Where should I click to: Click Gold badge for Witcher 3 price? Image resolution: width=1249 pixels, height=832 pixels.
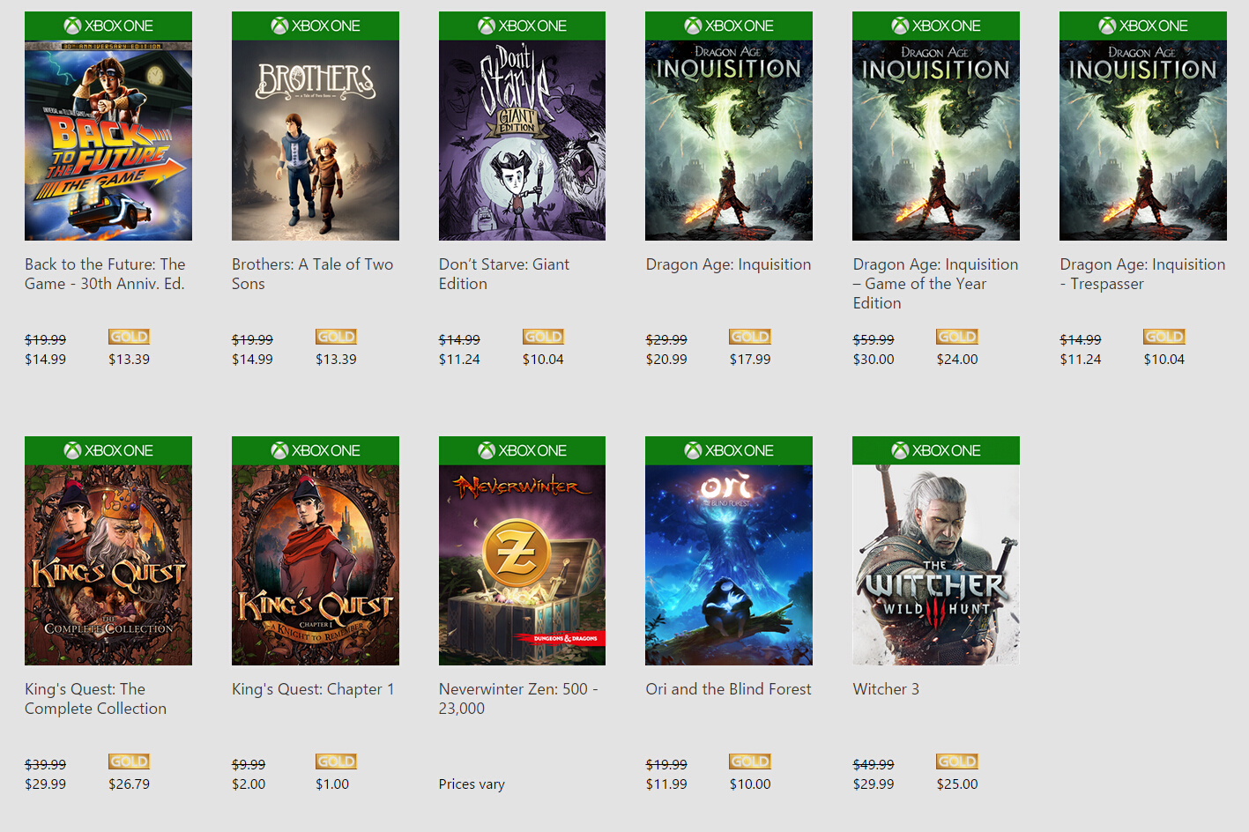pyautogui.click(x=957, y=761)
